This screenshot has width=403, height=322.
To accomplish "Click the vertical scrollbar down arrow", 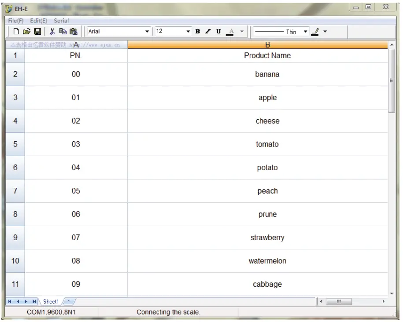I will pyautogui.click(x=392, y=293).
